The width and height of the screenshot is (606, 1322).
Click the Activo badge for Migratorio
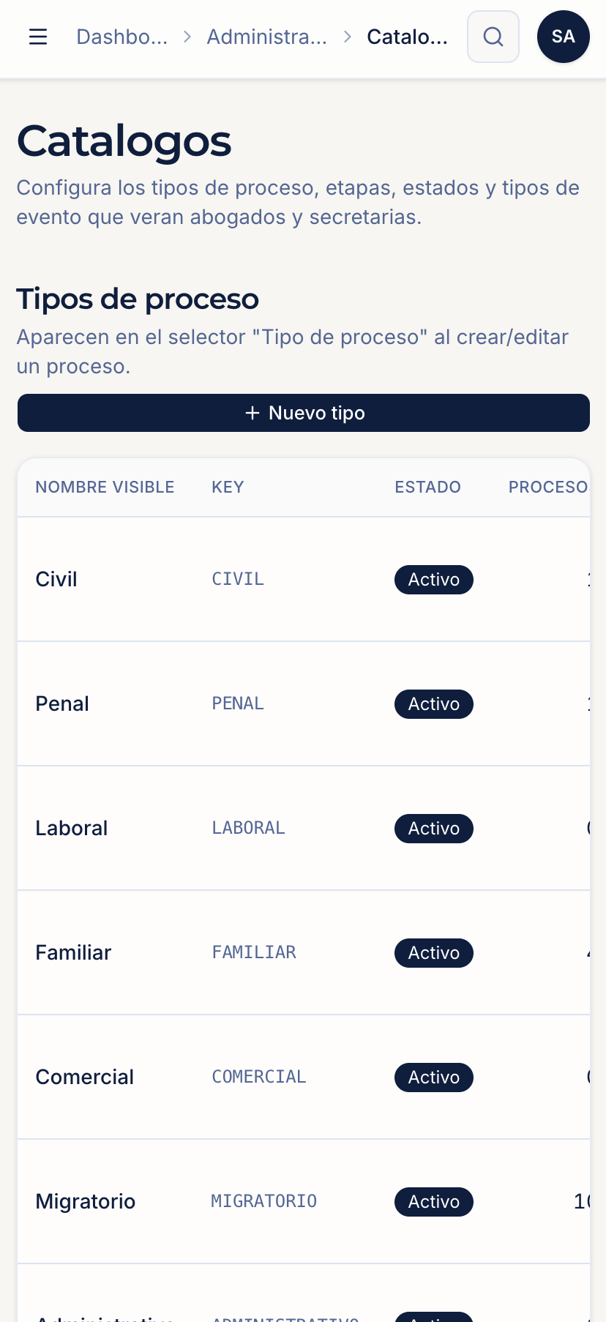[x=434, y=1202]
